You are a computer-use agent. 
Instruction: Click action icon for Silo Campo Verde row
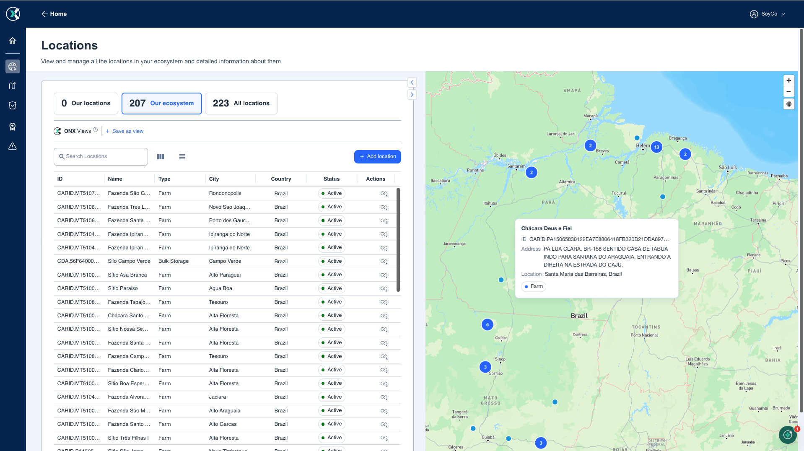(384, 262)
